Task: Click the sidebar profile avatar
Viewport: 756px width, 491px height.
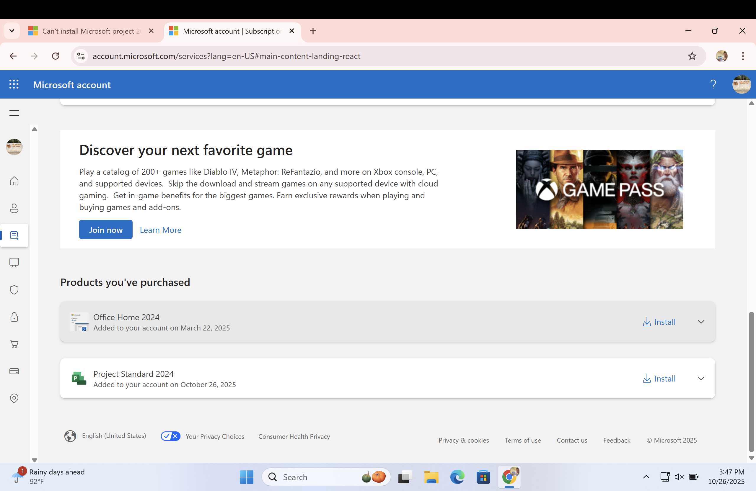Action: pos(14,147)
